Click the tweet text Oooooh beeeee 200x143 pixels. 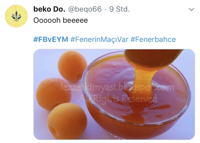pos(61,20)
